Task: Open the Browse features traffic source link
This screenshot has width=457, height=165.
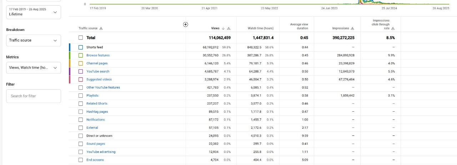Action: point(98,55)
